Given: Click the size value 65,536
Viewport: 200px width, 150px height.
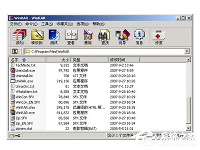Looking at the screenshot, I should pyautogui.click(x=64, y=118).
